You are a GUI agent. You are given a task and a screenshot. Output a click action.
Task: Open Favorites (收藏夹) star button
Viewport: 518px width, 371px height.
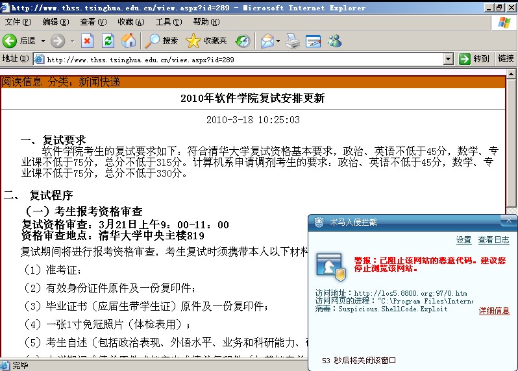(x=206, y=41)
